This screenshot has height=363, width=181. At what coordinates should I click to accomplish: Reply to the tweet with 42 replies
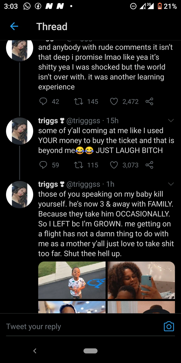point(43,101)
